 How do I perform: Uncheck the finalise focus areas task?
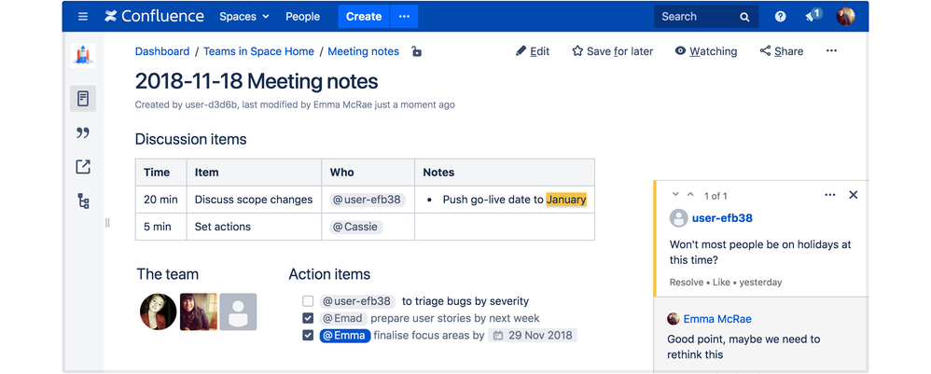308,336
